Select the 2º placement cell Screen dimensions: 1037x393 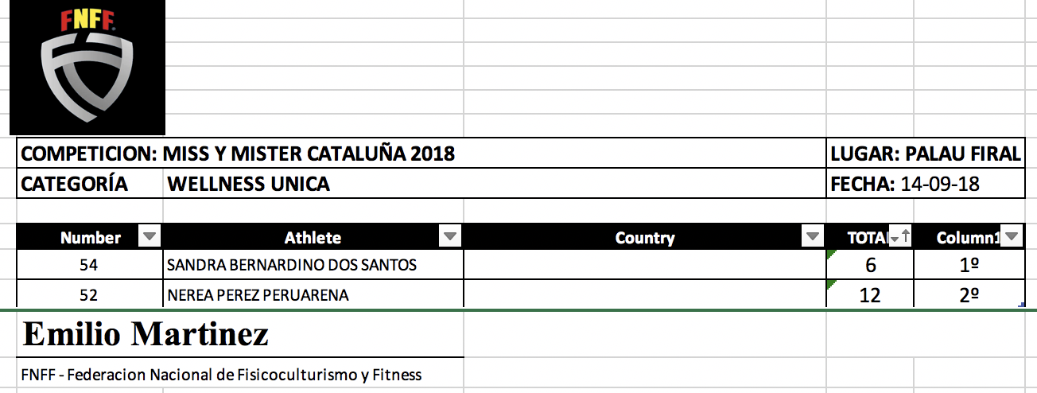click(x=969, y=295)
